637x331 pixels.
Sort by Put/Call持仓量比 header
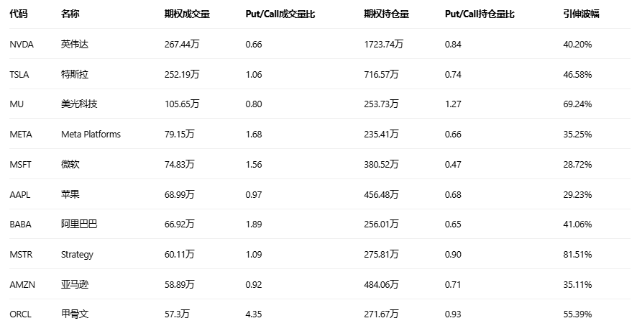click(x=480, y=14)
